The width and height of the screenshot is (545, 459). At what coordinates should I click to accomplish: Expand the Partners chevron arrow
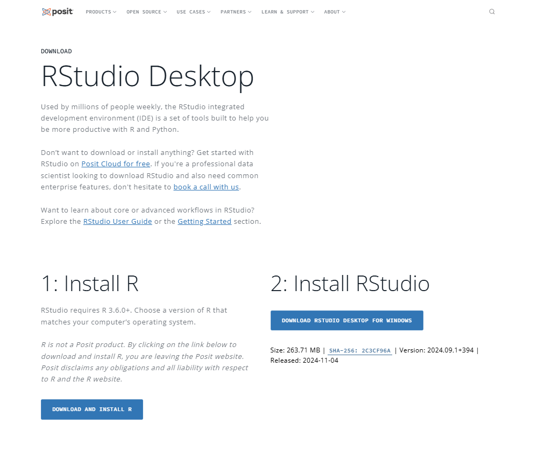click(x=250, y=12)
